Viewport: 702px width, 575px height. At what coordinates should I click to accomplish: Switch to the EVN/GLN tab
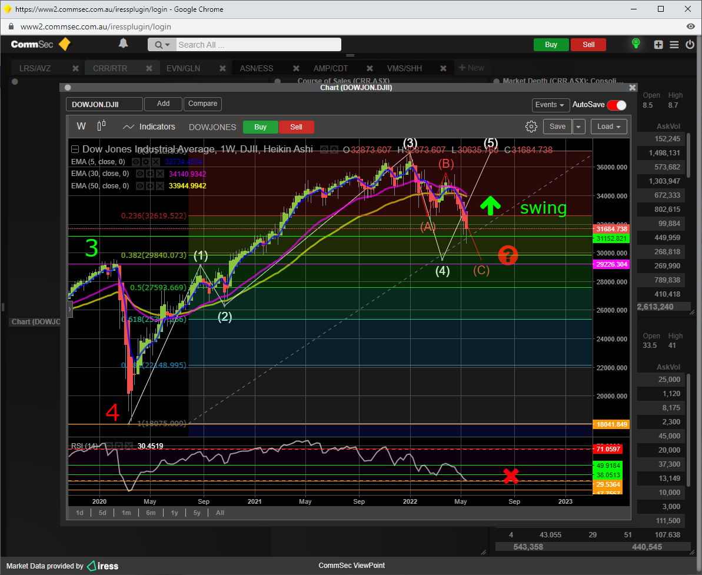[183, 68]
